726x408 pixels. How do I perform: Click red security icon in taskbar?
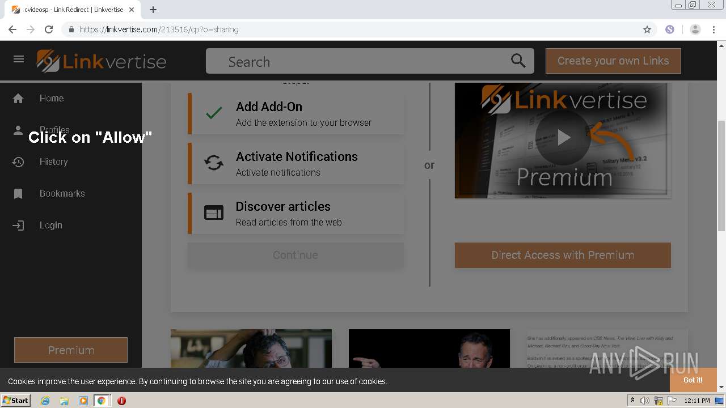click(x=121, y=401)
